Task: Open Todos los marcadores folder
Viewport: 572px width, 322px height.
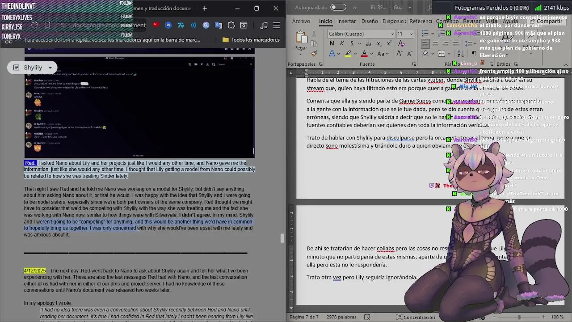Action: coord(251,40)
